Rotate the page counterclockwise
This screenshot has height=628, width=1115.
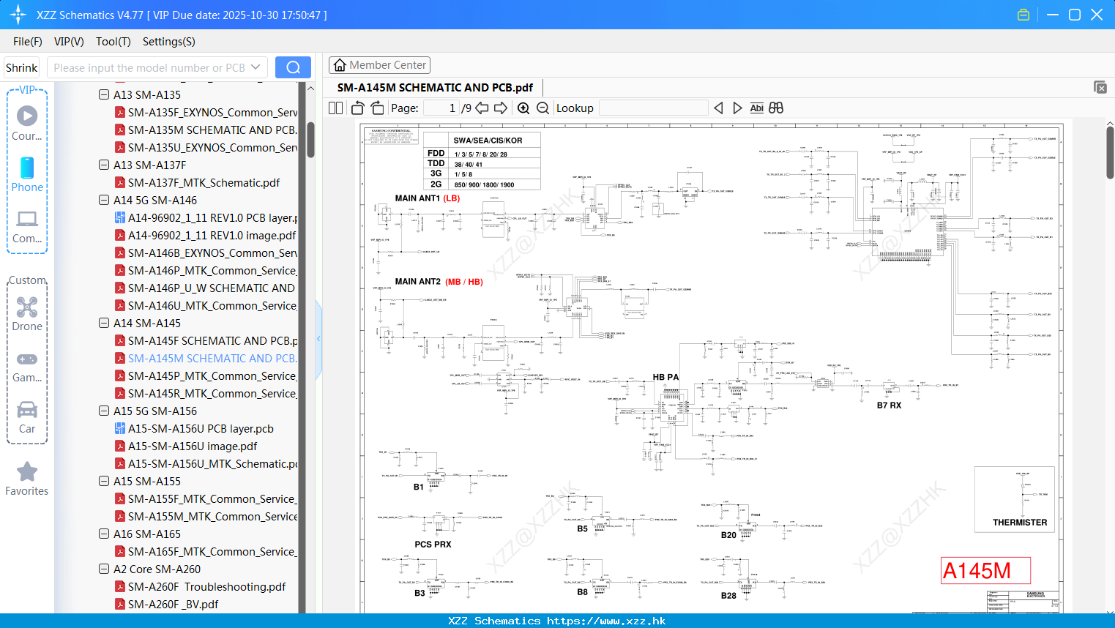[x=357, y=108]
